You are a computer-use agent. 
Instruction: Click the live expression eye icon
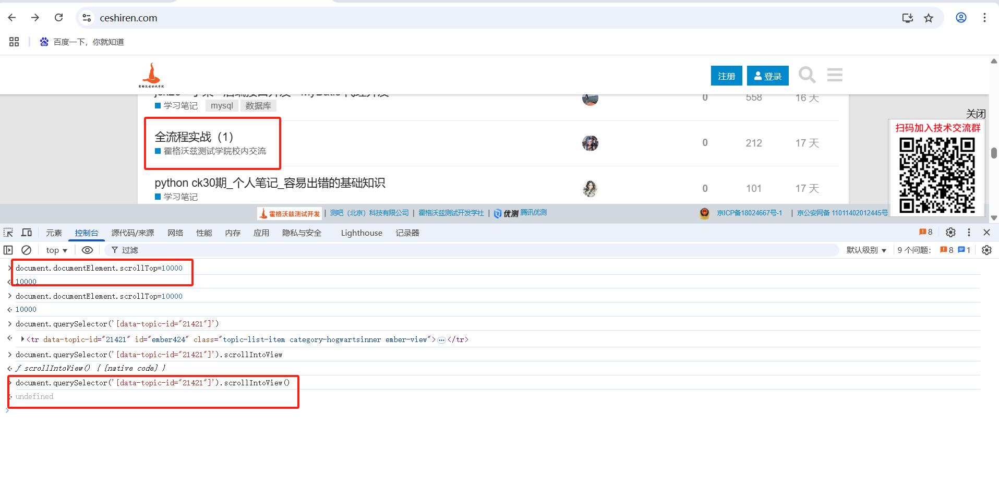tap(87, 250)
